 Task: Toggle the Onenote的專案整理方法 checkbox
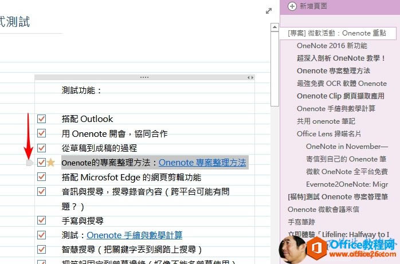(x=41, y=162)
